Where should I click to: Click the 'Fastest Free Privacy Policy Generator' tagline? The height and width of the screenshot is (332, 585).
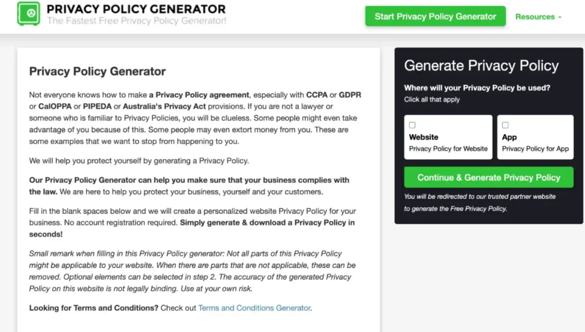click(137, 21)
